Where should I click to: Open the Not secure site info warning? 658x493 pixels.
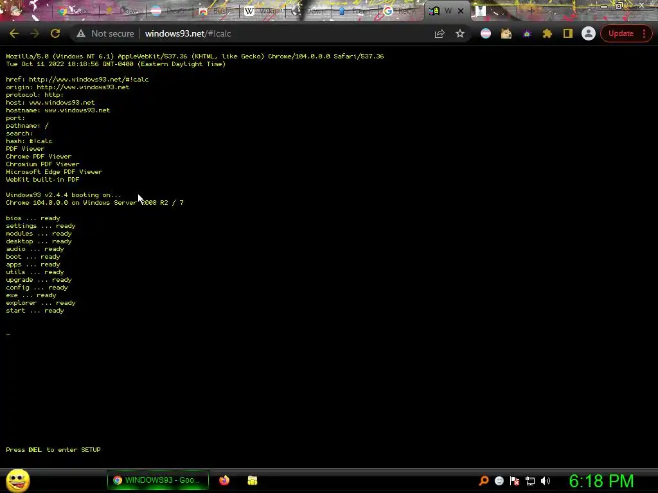click(105, 33)
